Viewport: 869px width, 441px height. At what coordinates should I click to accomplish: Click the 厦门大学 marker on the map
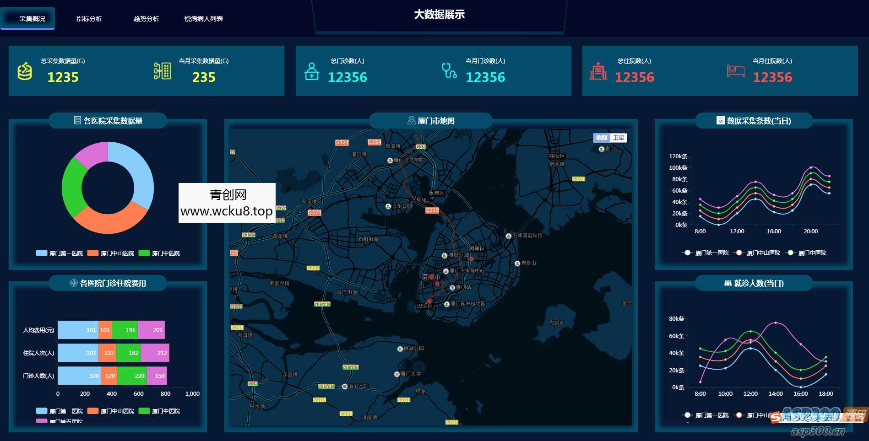click(397, 374)
